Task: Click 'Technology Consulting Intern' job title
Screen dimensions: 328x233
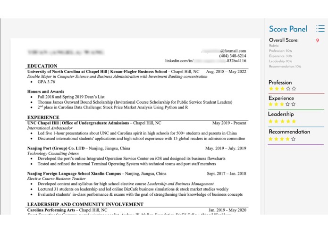Action: 53,153
